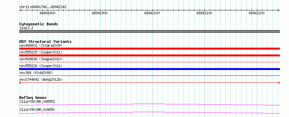Open variant nsv468602 (Itsara2009) label
This screenshot has width=289, height=117.
click(x=41, y=45)
